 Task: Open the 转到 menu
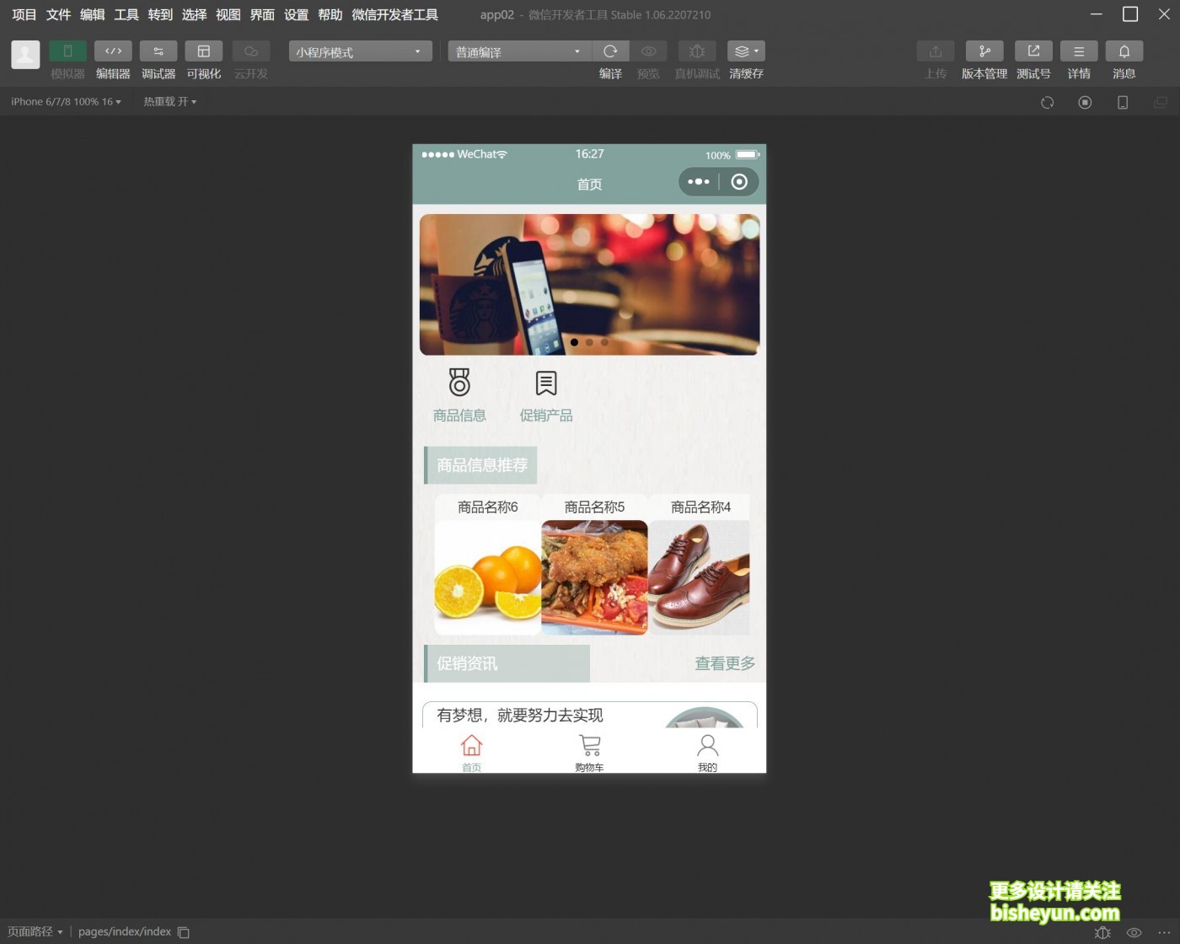(x=160, y=15)
